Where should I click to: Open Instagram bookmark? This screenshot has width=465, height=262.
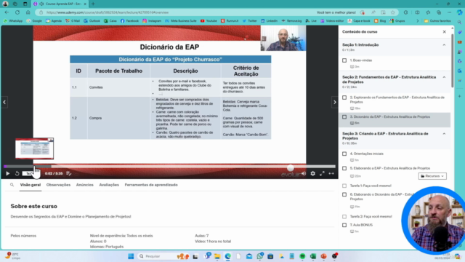(x=152, y=21)
